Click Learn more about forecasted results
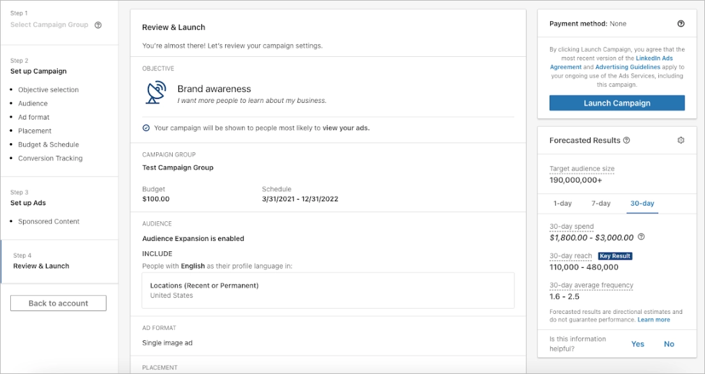This screenshot has height=374, width=705. (x=654, y=320)
